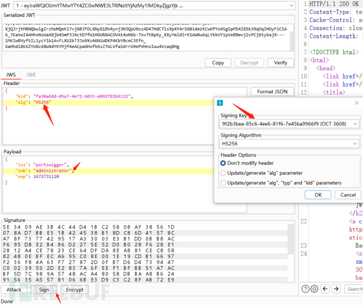
Task: Click inside the Serialized JWT text area
Action: point(147,37)
